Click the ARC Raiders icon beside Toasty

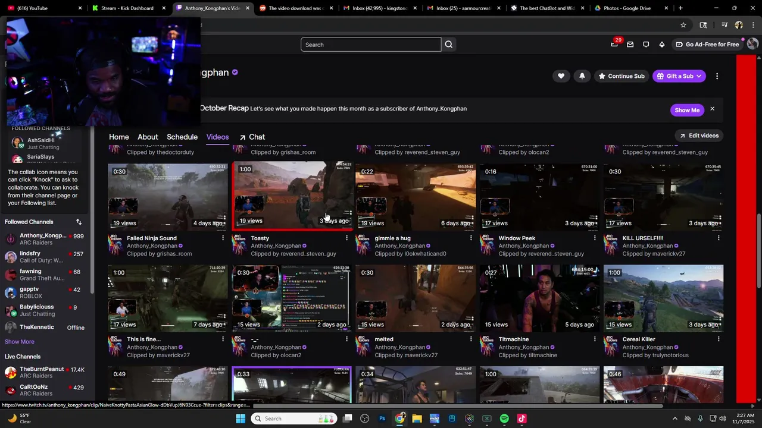[x=239, y=246]
